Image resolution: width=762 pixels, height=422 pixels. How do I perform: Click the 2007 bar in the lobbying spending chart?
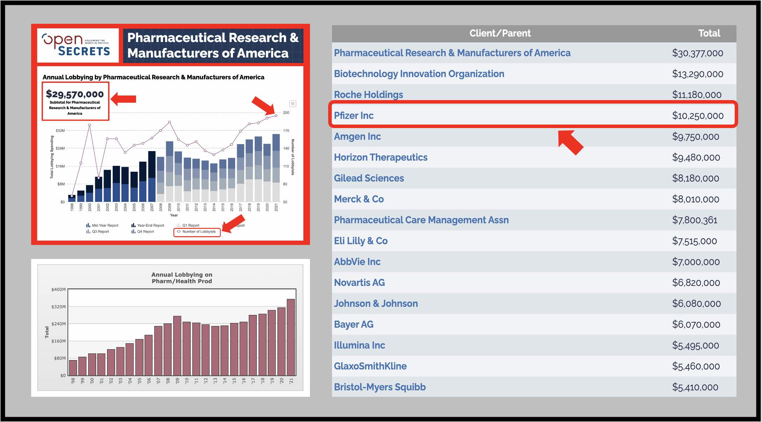pos(152,176)
